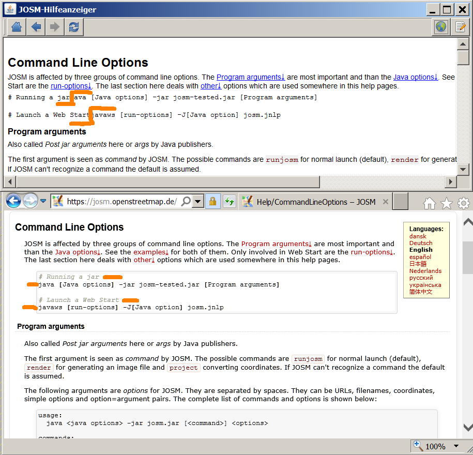Jump to examples link in browser page

[x=151, y=252]
